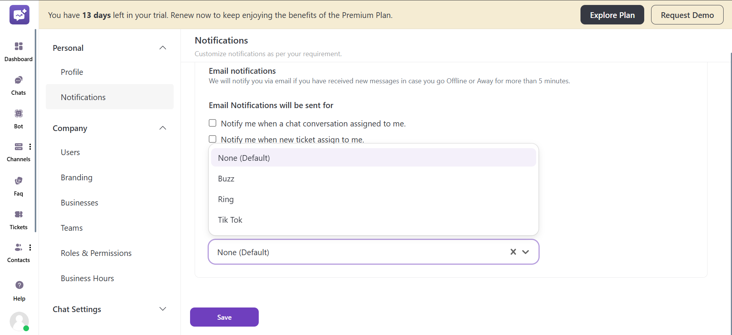This screenshot has height=335, width=732.
Task: Clear the None (Default) selection with X
Action: [x=513, y=252]
